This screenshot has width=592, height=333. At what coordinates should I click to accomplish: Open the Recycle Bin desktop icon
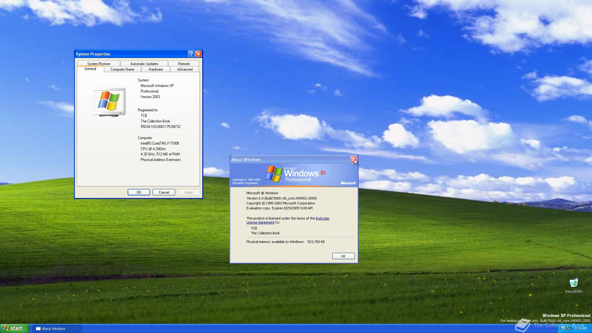click(573, 283)
